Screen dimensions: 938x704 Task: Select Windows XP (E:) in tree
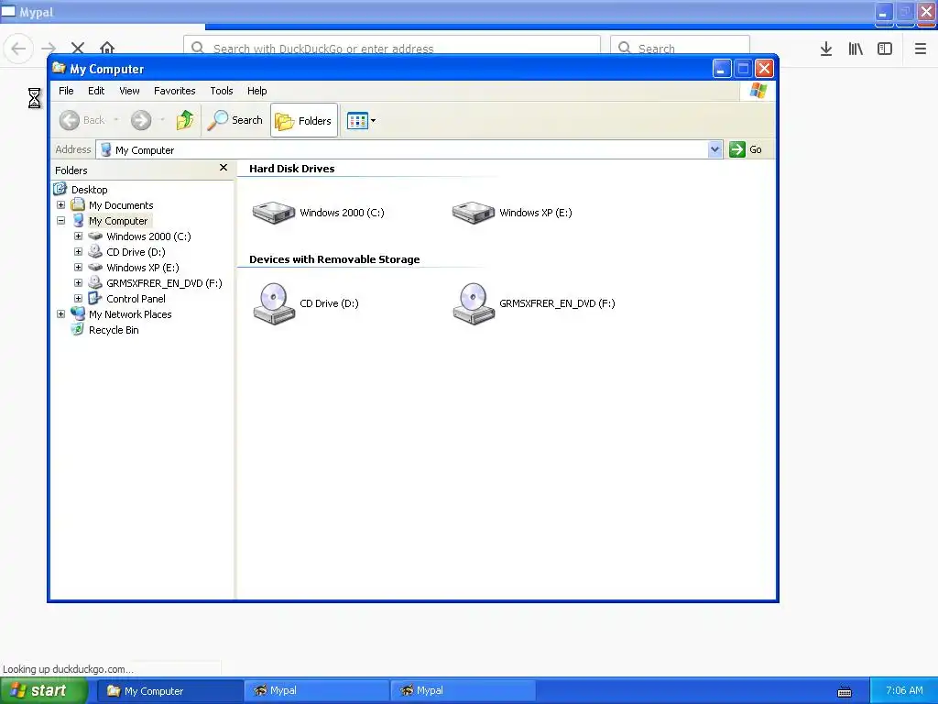142,268
